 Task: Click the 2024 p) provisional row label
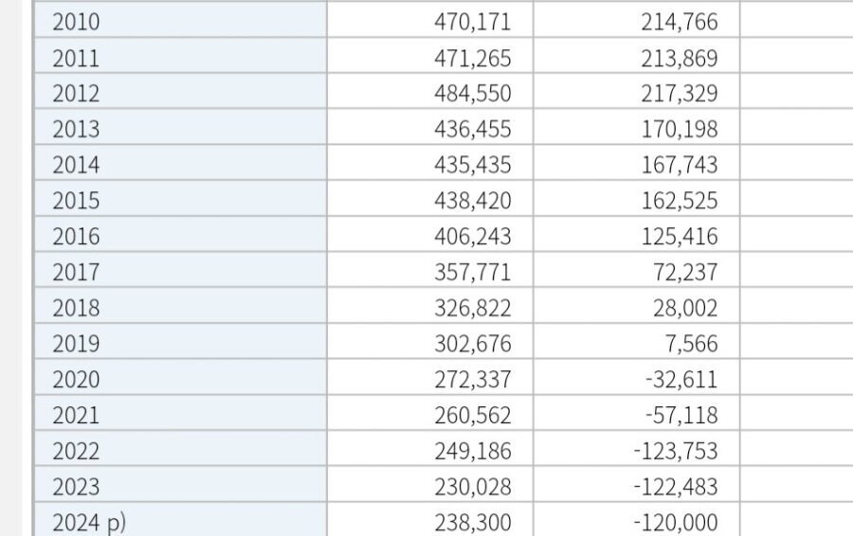pos(181,520)
